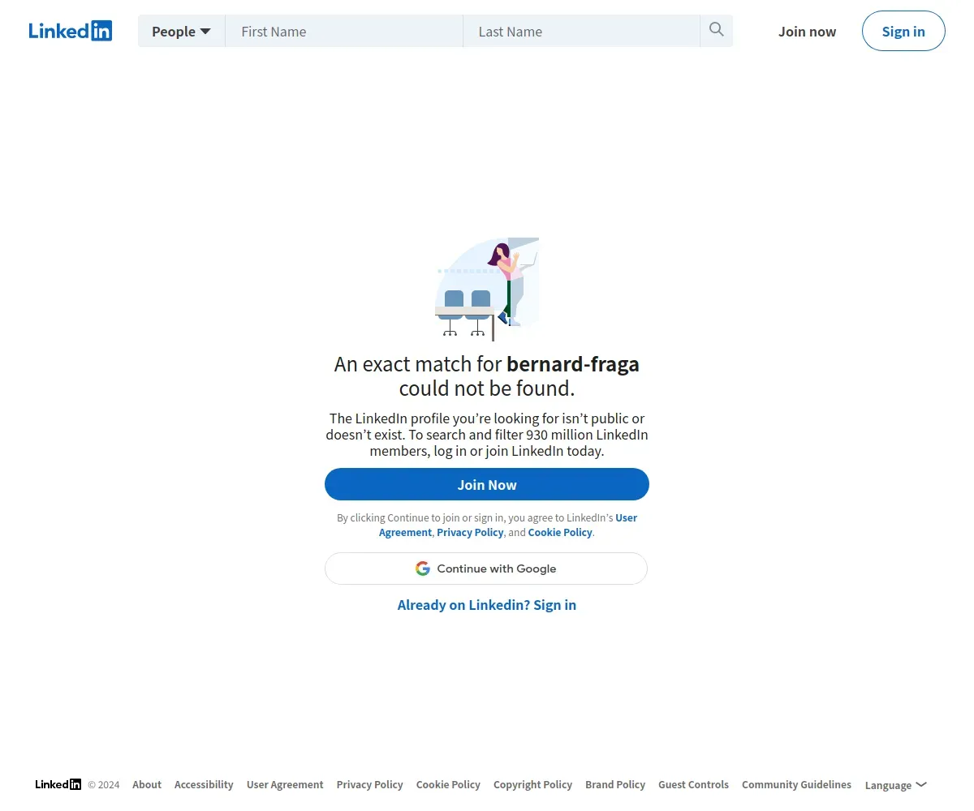This screenshot has width=974, height=811.
Task: Open Guest Controls footer link
Action: [693, 784]
